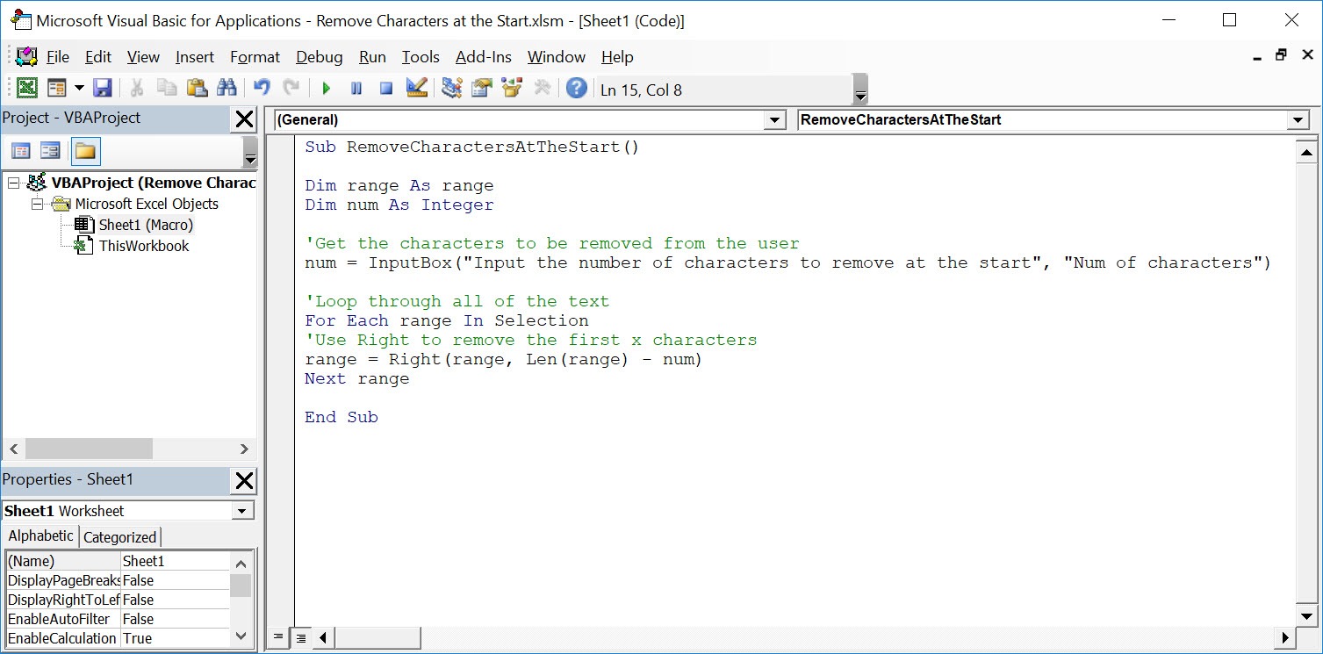The width and height of the screenshot is (1323, 654).
Task: Save the workbook with the floppy icon
Action: 103,89
